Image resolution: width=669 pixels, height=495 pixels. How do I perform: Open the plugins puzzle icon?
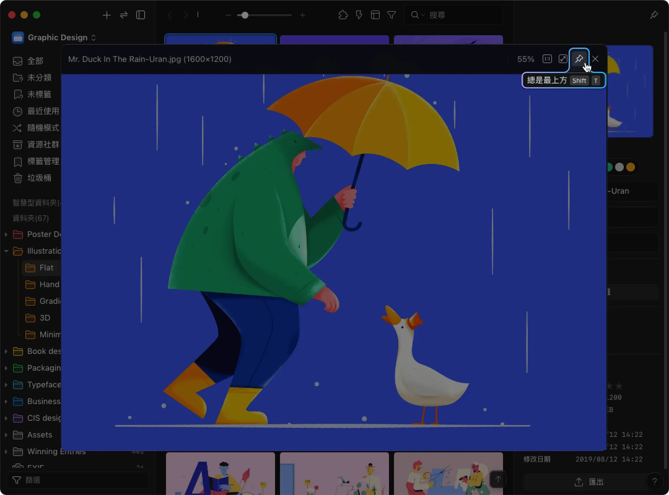pyautogui.click(x=343, y=15)
